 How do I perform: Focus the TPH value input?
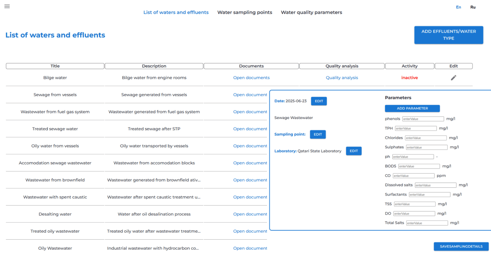pos(416,128)
